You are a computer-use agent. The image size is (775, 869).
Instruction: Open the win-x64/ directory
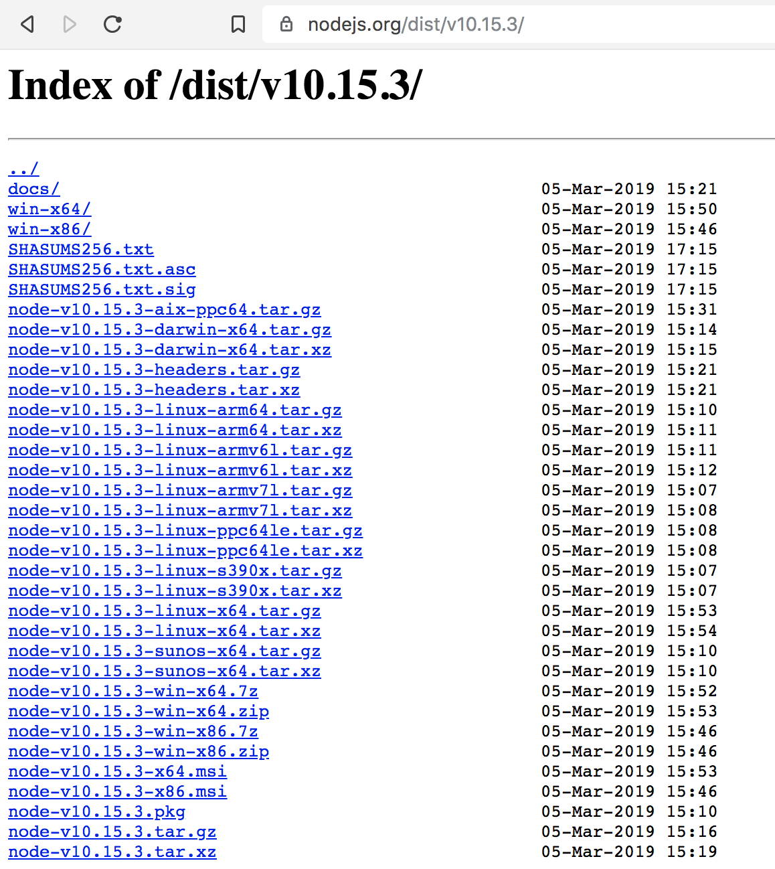(x=50, y=209)
